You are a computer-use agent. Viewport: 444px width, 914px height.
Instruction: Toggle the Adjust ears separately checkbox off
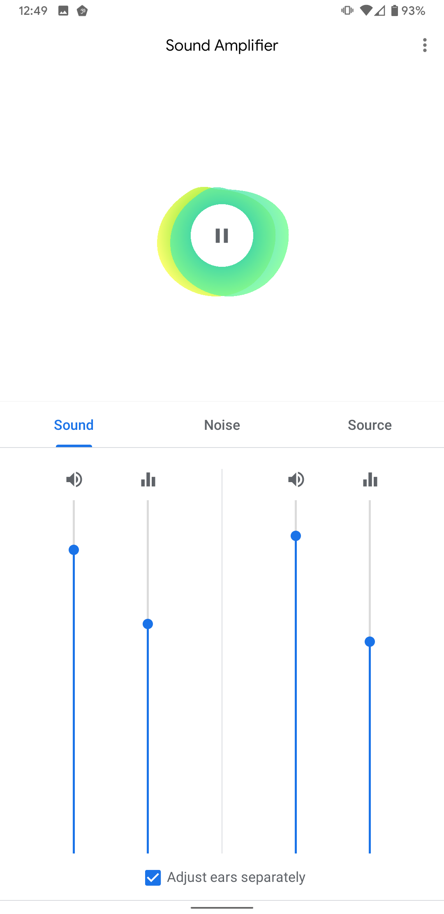(153, 877)
